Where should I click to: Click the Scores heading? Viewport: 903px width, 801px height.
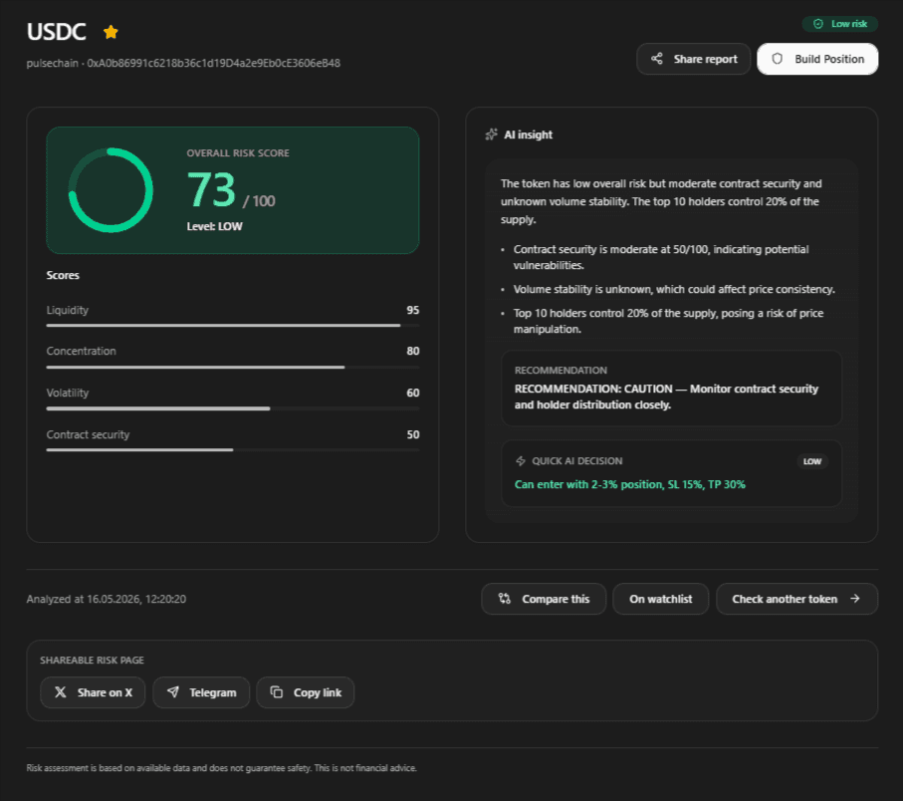[63, 275]
